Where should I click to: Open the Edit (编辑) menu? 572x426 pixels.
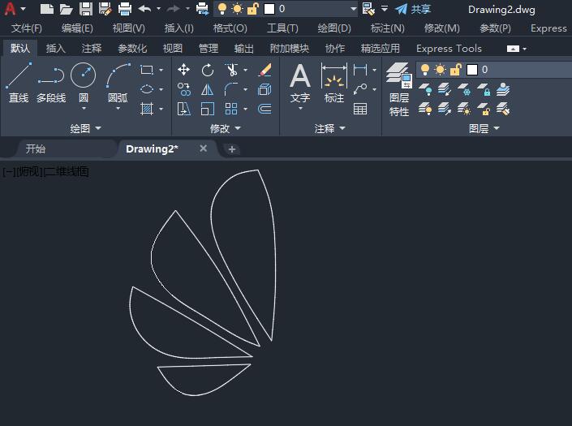click(77, 28)
